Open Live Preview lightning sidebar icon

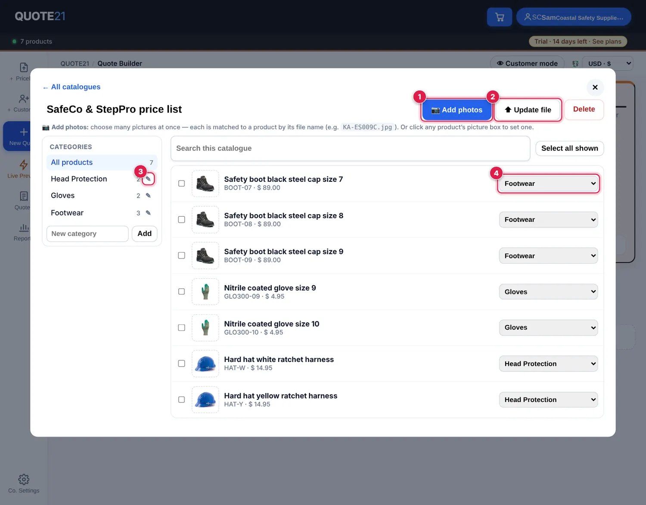[24, 165]
